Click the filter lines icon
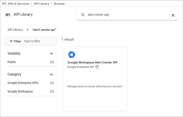183x117 pixels. 11,41
